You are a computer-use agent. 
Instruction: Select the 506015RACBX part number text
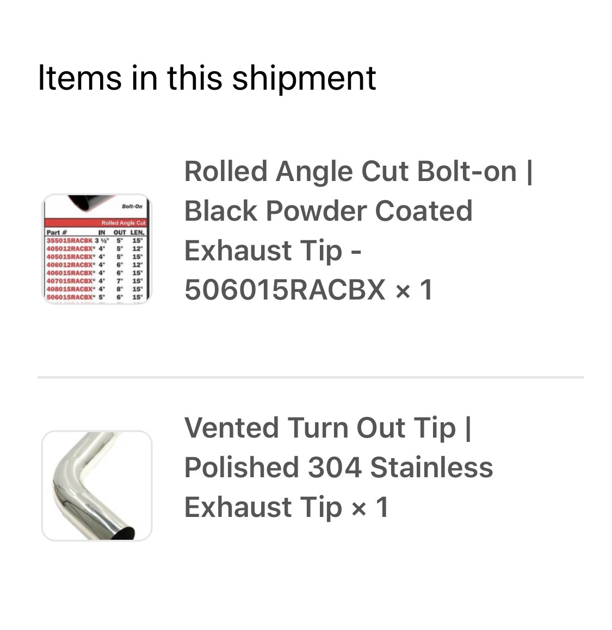285,290
